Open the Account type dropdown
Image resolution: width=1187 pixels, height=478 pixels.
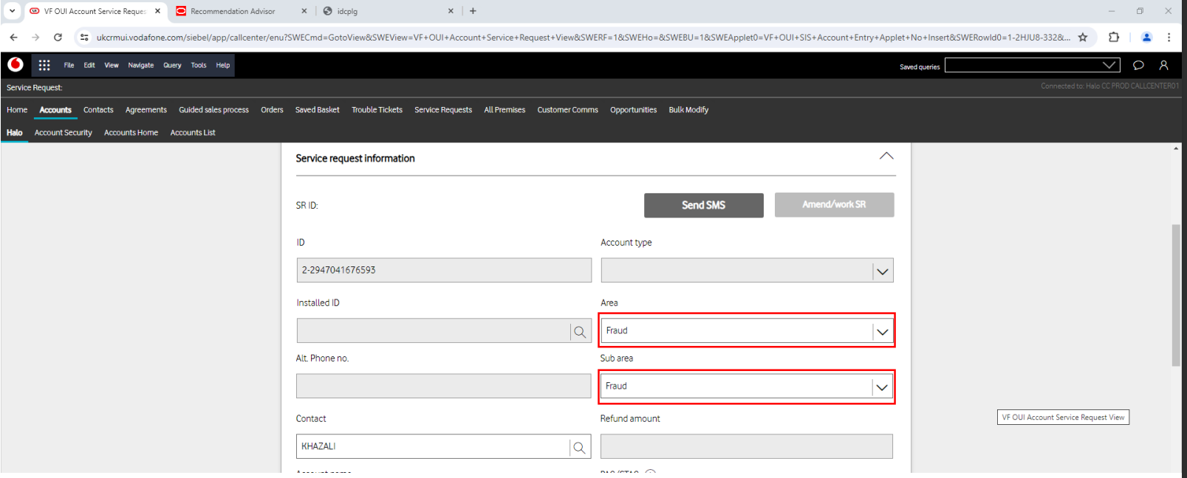coord(883,271)
